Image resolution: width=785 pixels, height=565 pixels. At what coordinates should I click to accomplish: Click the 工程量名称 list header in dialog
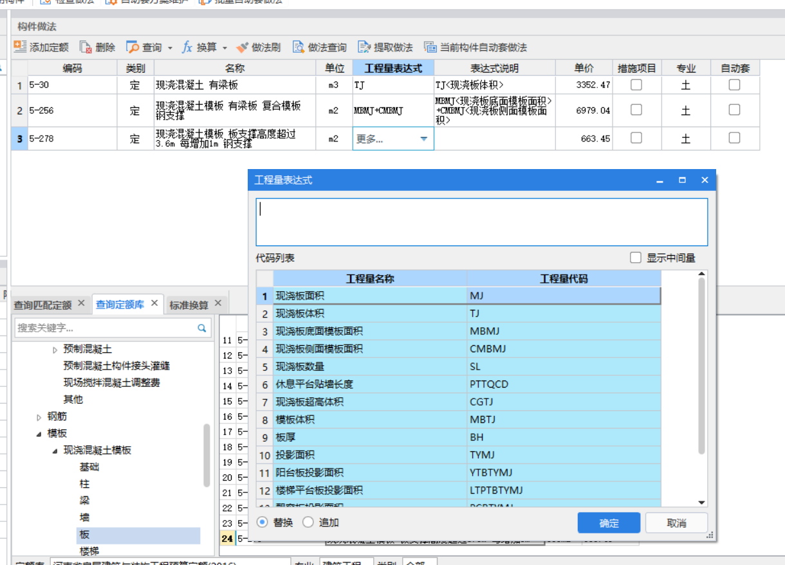[x=370, y=278]
